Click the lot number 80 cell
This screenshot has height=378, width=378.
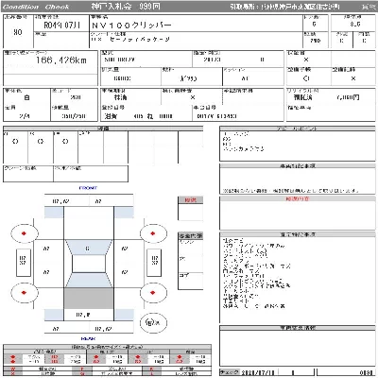(x=18, y=32)
